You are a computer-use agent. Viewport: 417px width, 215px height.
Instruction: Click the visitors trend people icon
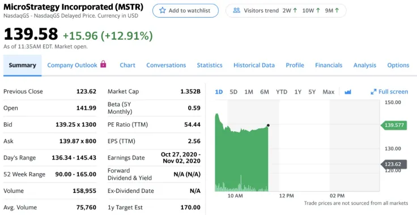(x=236, y=10)
